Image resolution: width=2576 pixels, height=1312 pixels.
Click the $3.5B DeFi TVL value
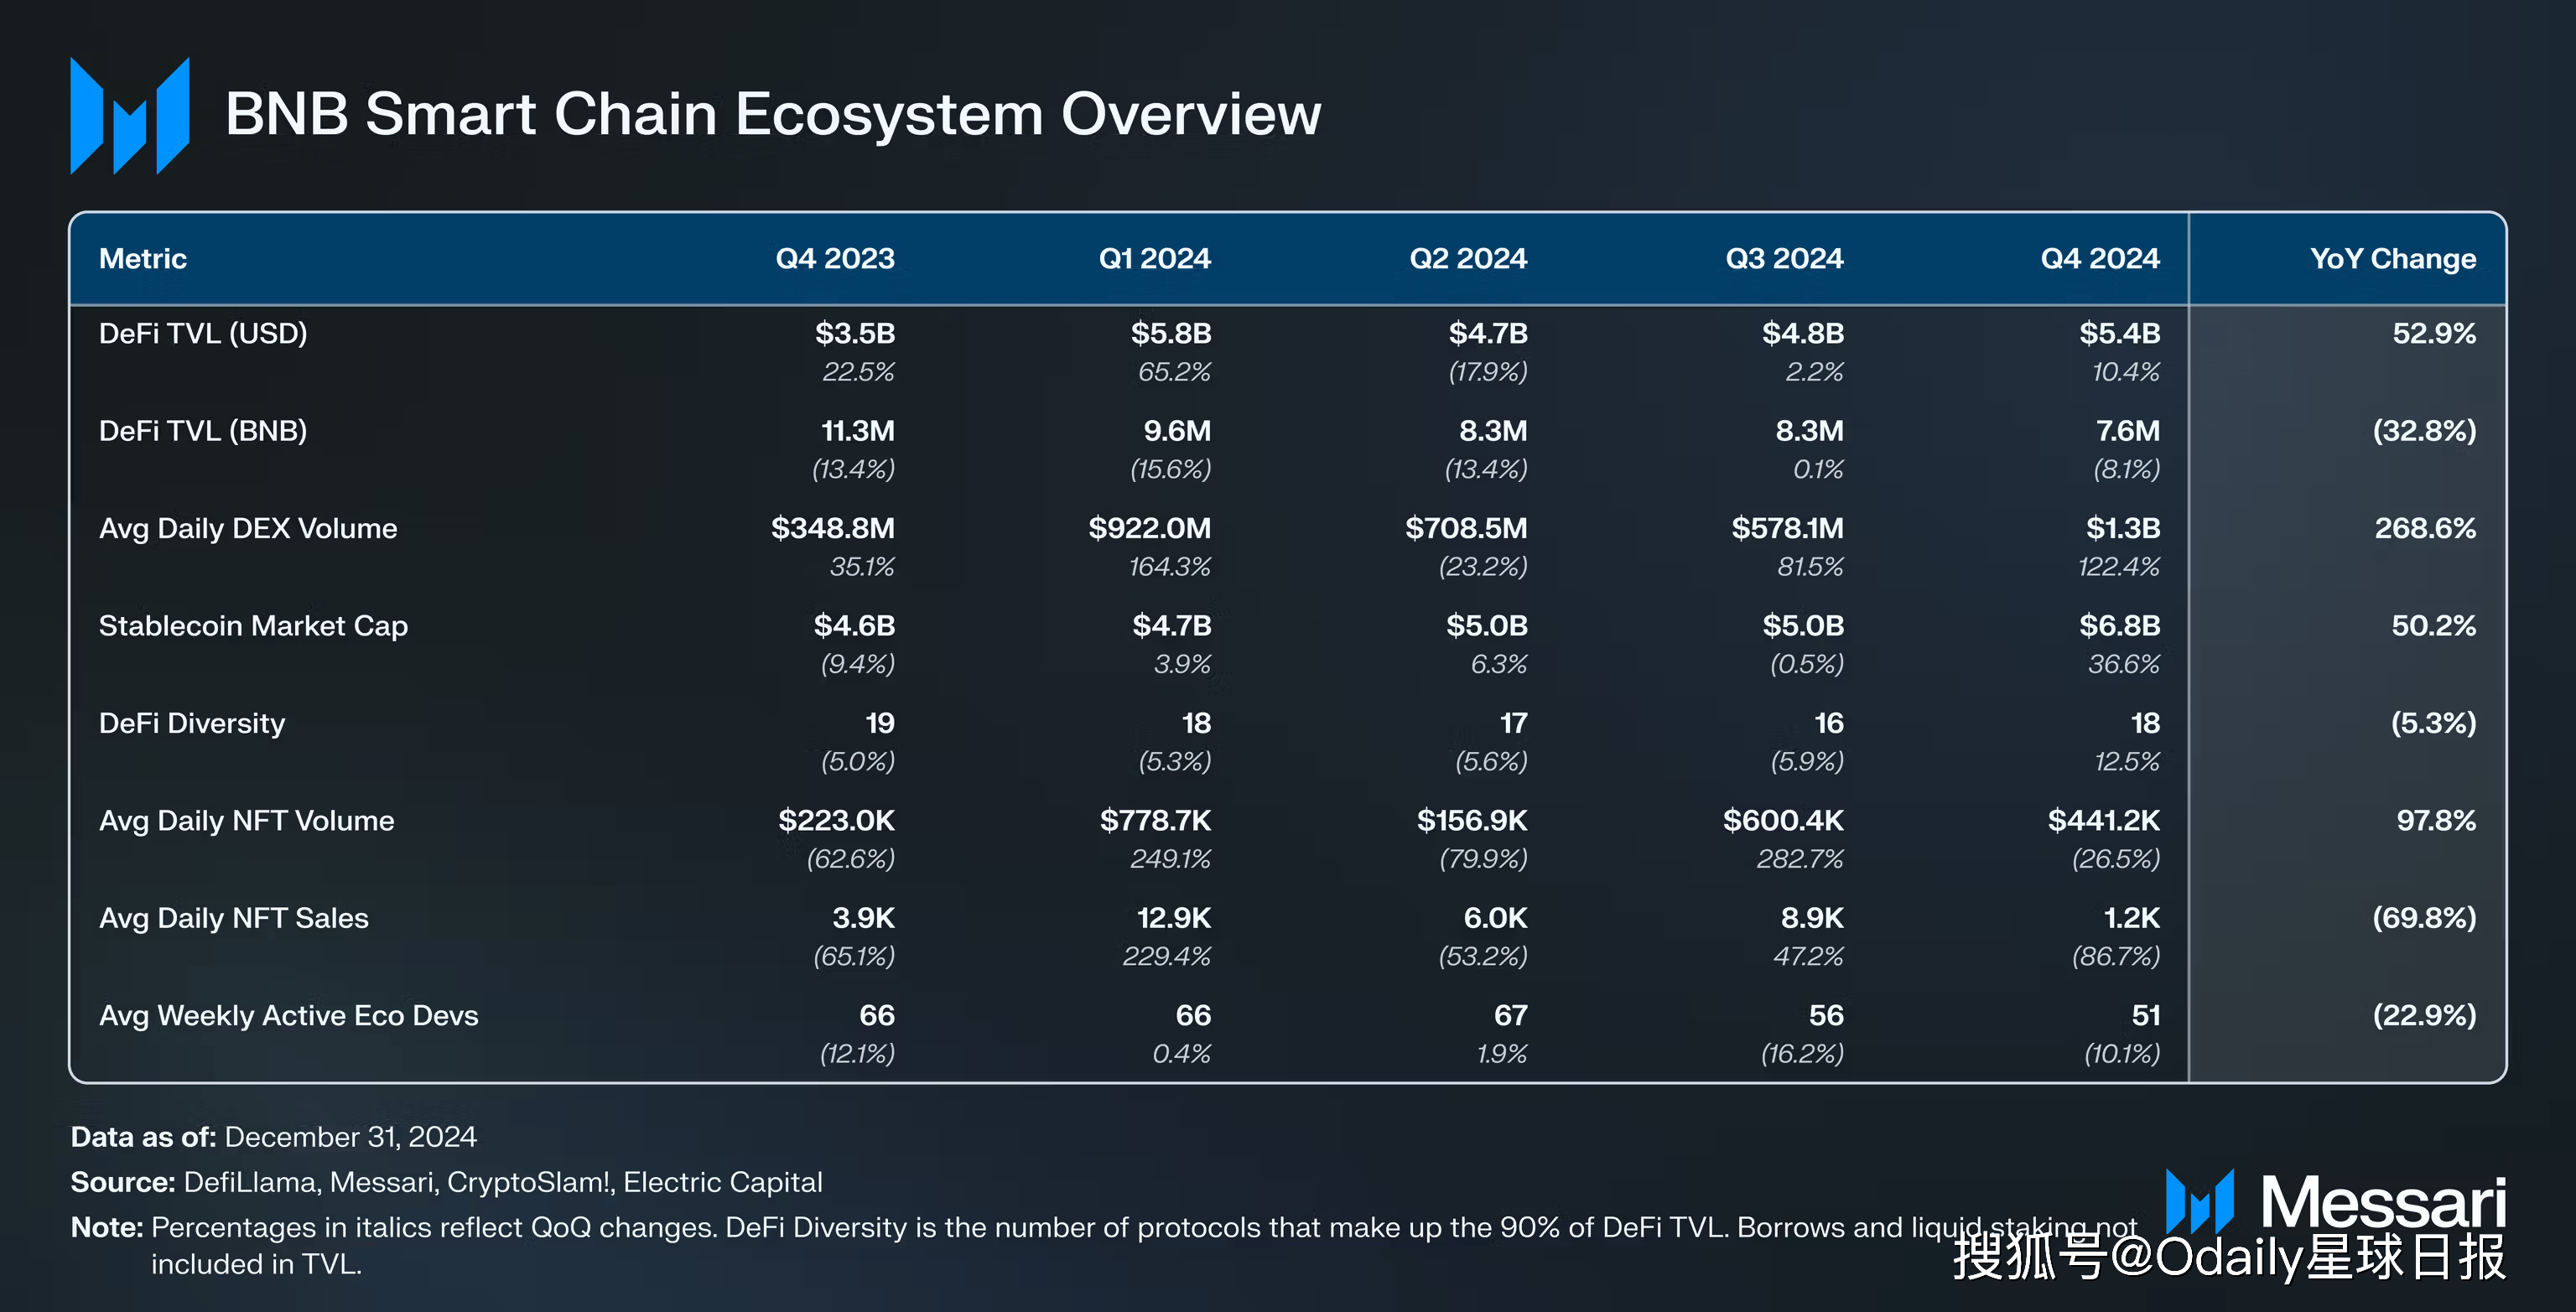point(855,333)
